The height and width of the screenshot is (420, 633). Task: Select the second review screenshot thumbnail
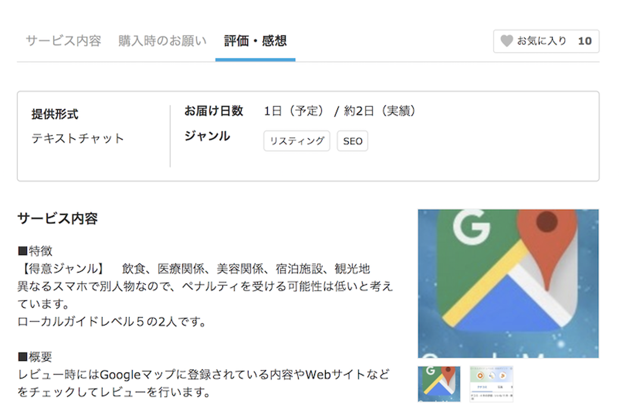[x=491, y=384]
